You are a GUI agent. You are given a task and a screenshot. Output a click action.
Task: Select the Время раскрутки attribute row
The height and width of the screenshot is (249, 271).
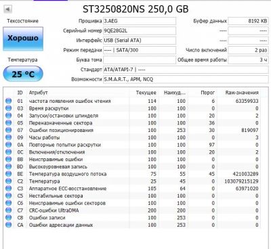pos(132,108)
